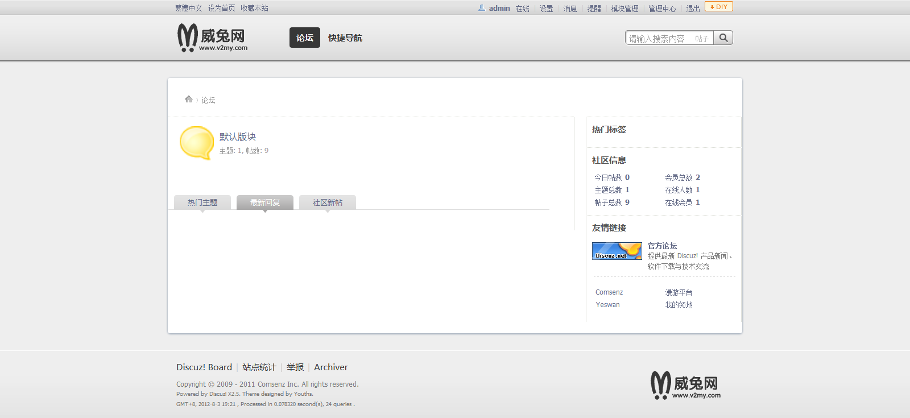
Task: Click the home icon in the breadcrumb
Action: coord(189,99)
